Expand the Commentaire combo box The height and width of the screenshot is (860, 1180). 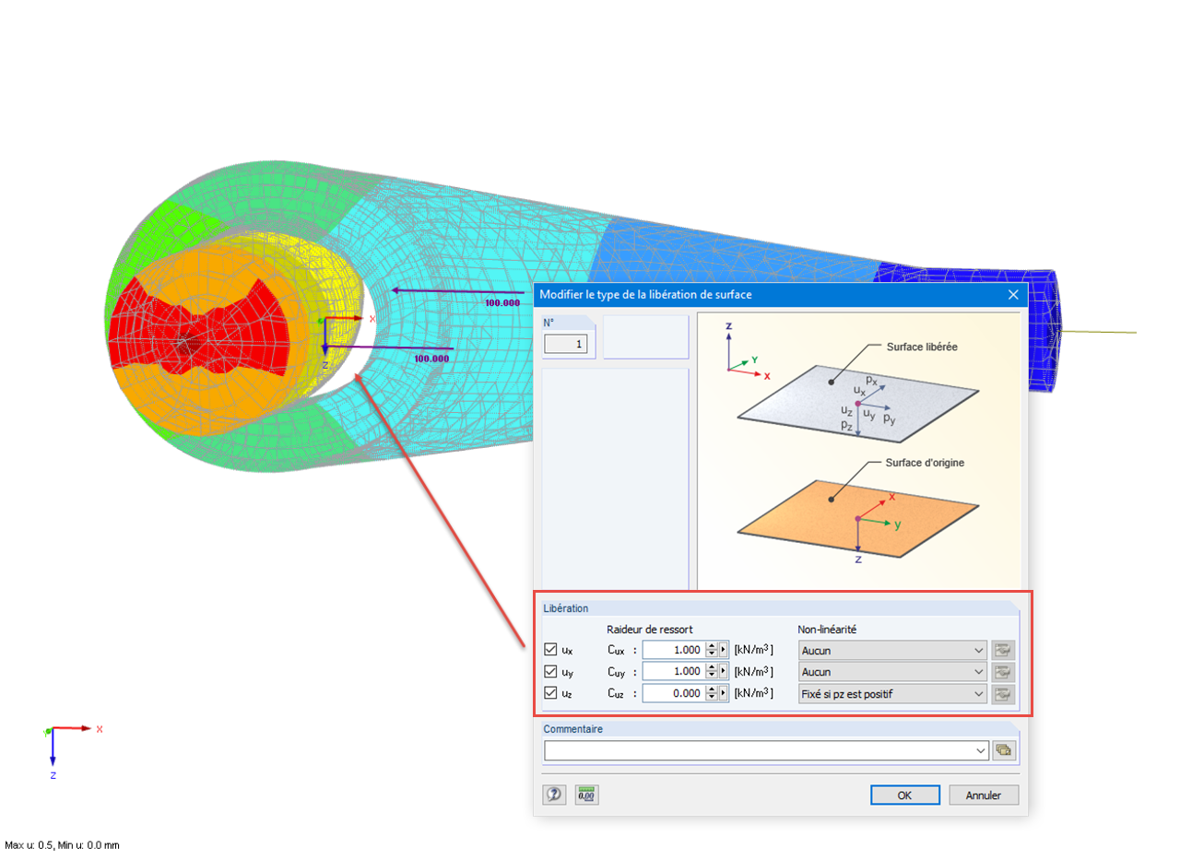pyautogui.click(x=980, y=750)
